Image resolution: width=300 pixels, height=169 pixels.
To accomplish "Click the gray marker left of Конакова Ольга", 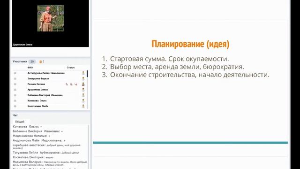I will [15, 100].
